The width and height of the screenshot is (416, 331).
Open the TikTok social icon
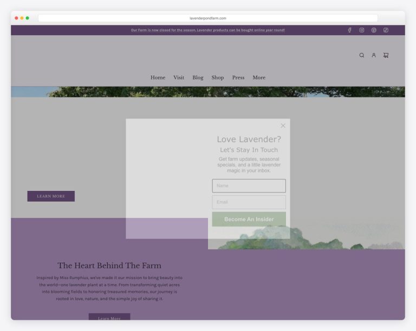(x=386, y=30)
